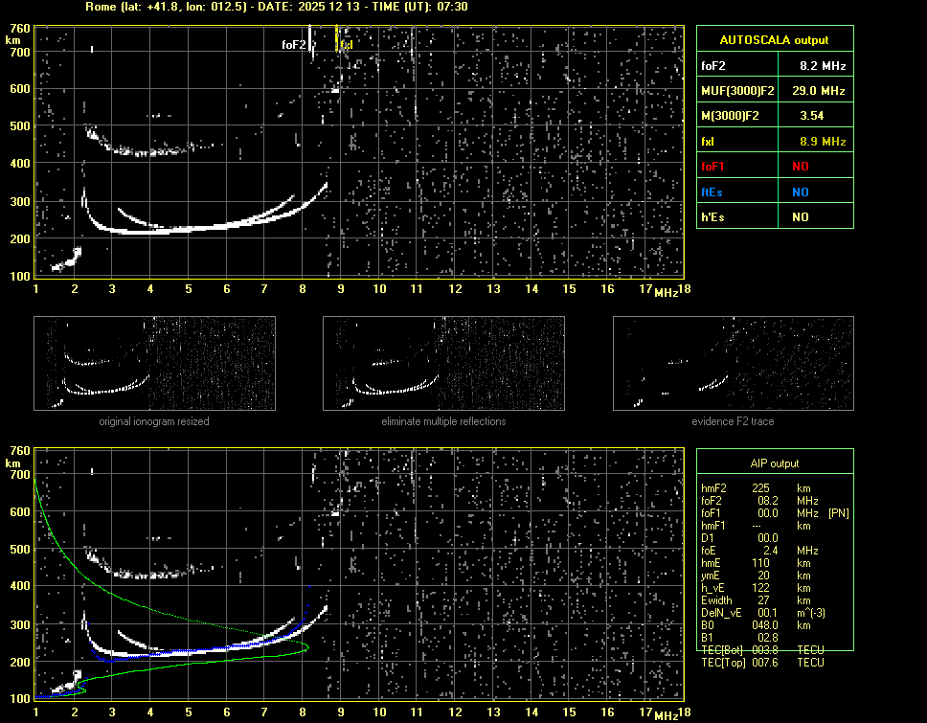Select the h'Es NO value
This screenshot has height=723, width=927.
pos(800,217)
